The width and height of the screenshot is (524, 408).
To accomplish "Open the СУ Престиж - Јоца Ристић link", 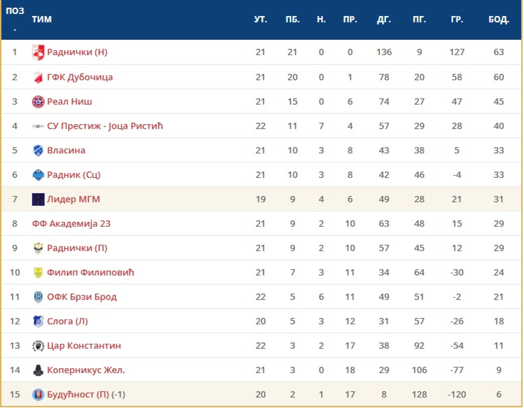I will click(105, 126).
